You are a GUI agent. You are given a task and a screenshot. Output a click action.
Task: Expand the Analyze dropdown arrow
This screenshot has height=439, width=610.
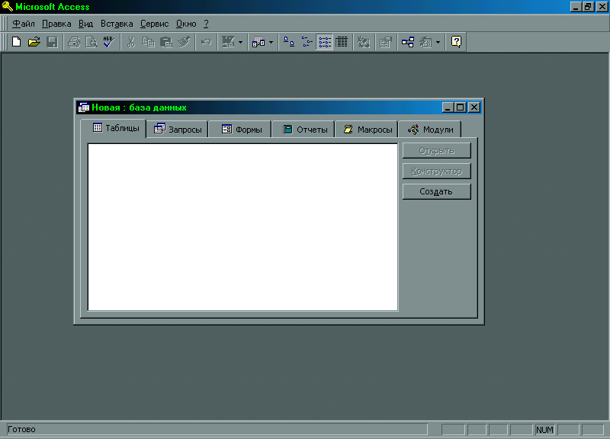pos(271,42)
